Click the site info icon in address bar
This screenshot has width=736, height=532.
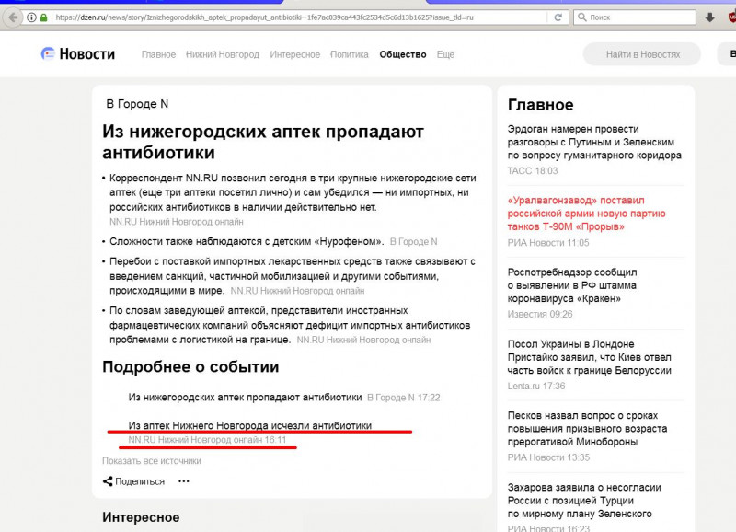point(30,17)
